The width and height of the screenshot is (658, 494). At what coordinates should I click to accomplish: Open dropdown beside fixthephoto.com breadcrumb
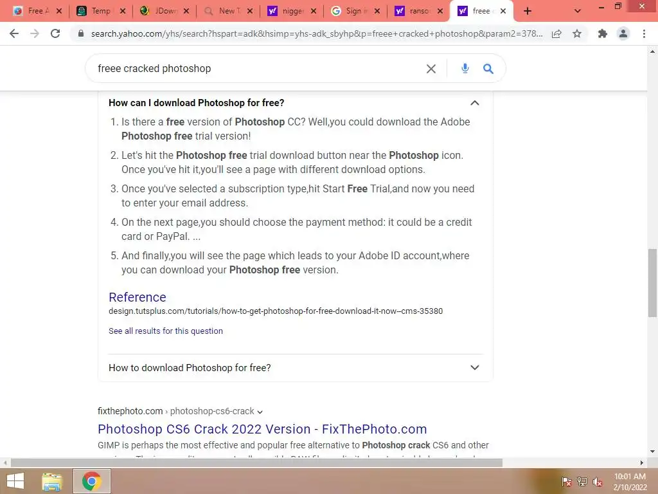(x=260, y=412)
